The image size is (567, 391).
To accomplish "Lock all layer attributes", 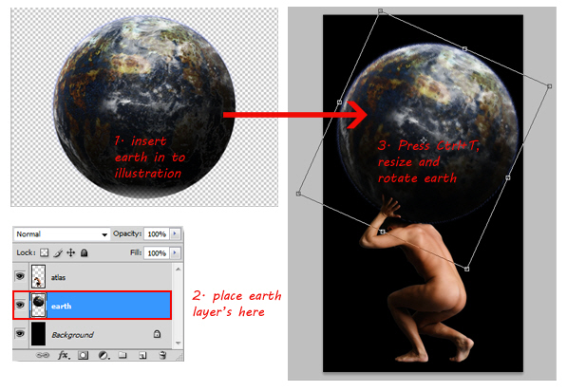I will (x=85, y=252).
